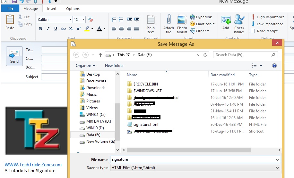Open the Organize dropdown menu
This screenshot has width=294, height=178.
85,66
